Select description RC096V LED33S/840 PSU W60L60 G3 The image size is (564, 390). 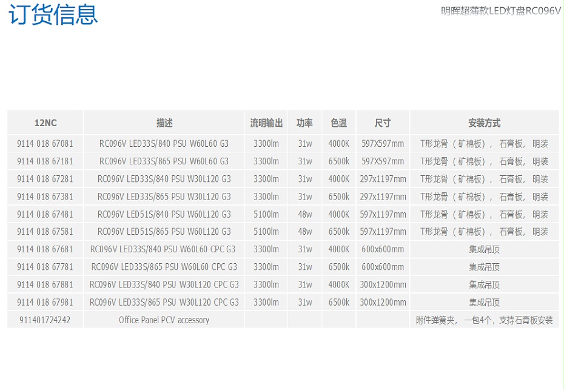pos(164,144)
